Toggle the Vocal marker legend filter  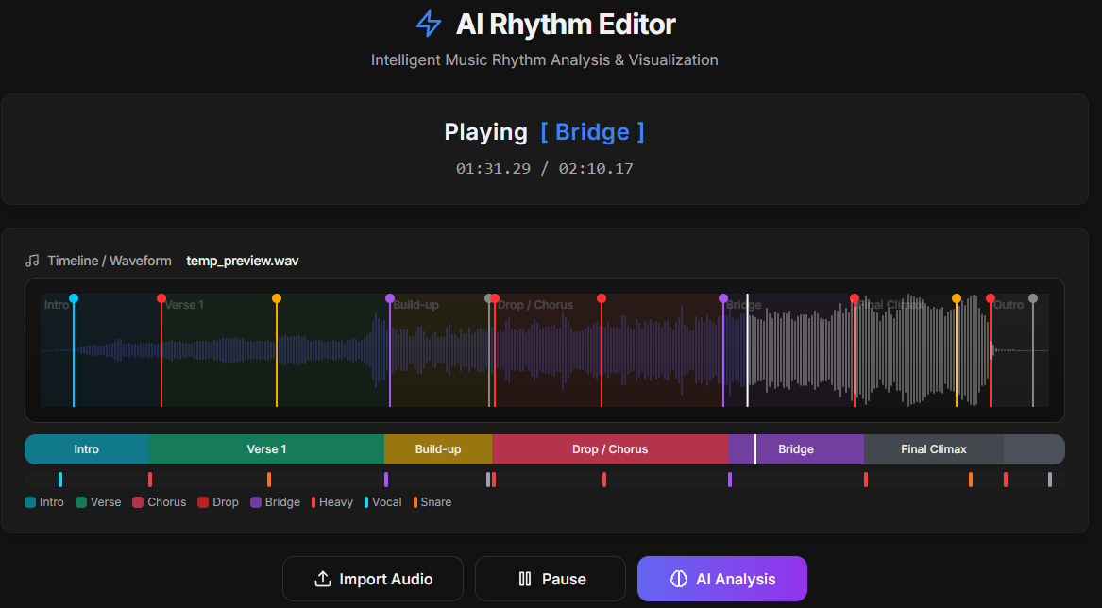point(382,501)
